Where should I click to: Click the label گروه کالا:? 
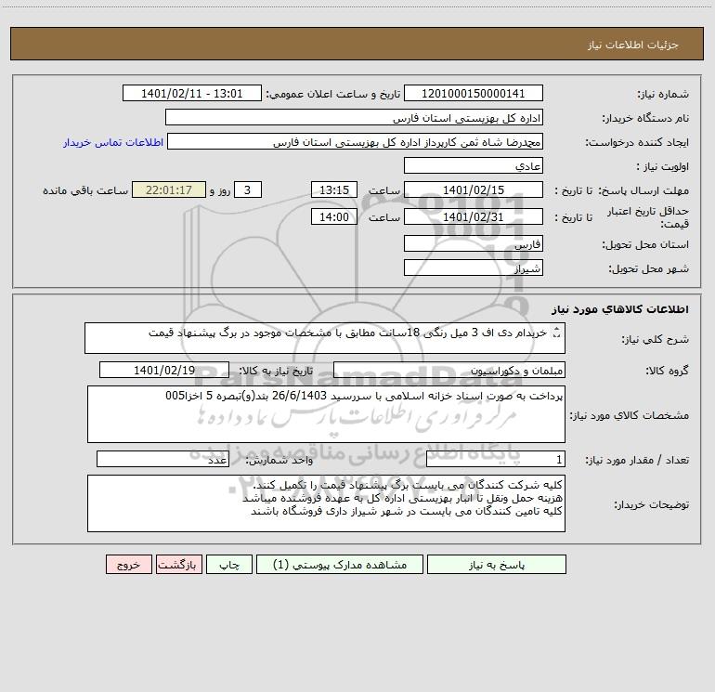pos(668,371)
